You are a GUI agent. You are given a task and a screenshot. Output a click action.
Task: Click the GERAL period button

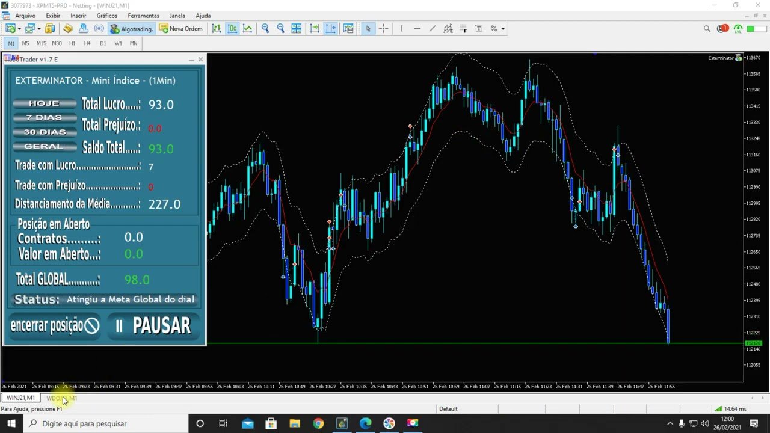[45, 146]
